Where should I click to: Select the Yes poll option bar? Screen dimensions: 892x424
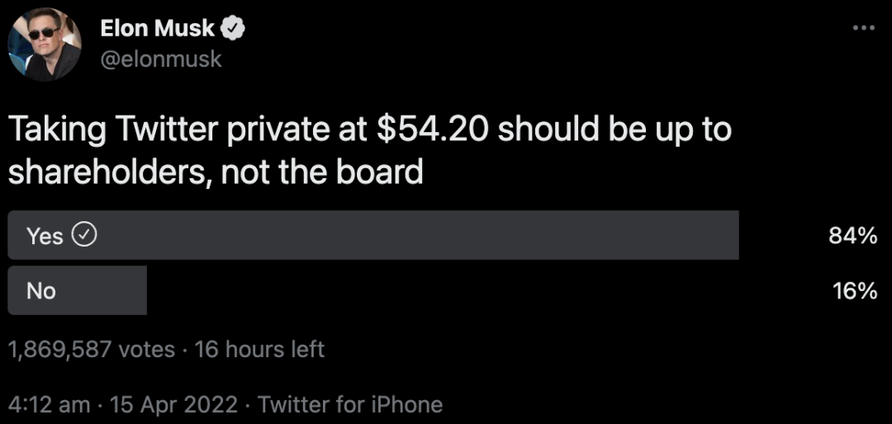coord(372,235)
